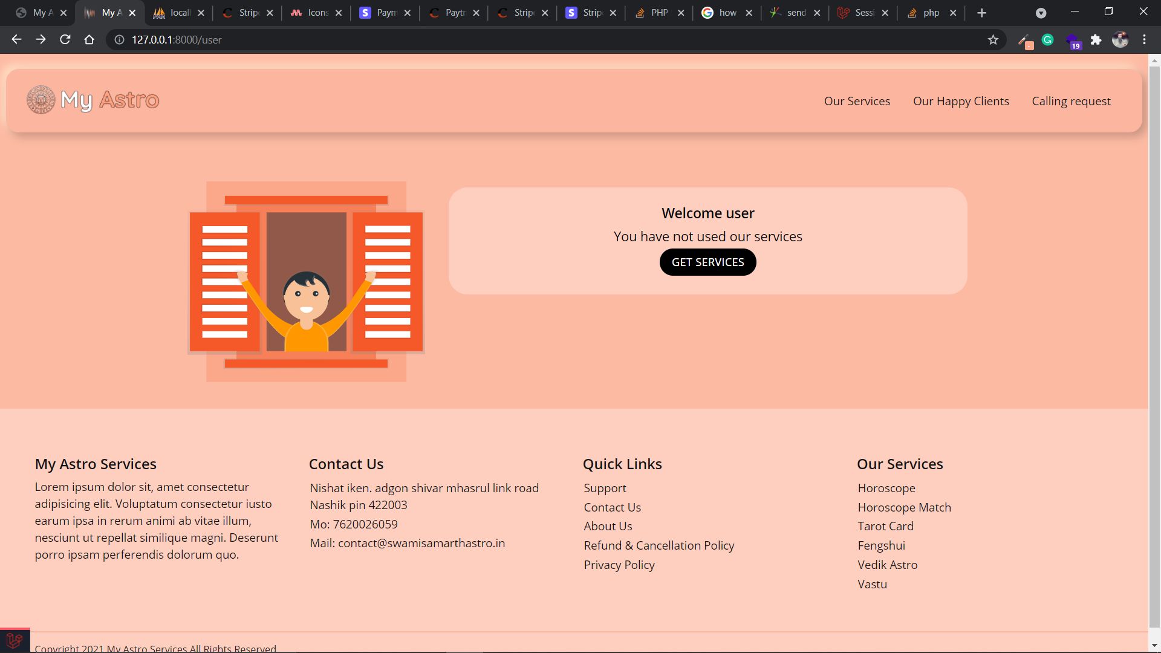
Task: Click the browser profile avatar
Action: tap(1120, 40)
